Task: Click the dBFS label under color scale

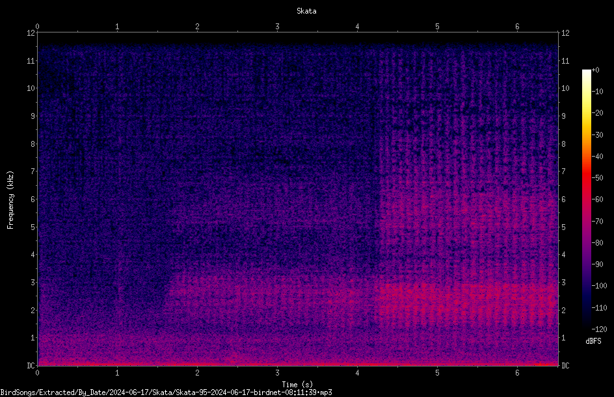Action: (593, 341)
